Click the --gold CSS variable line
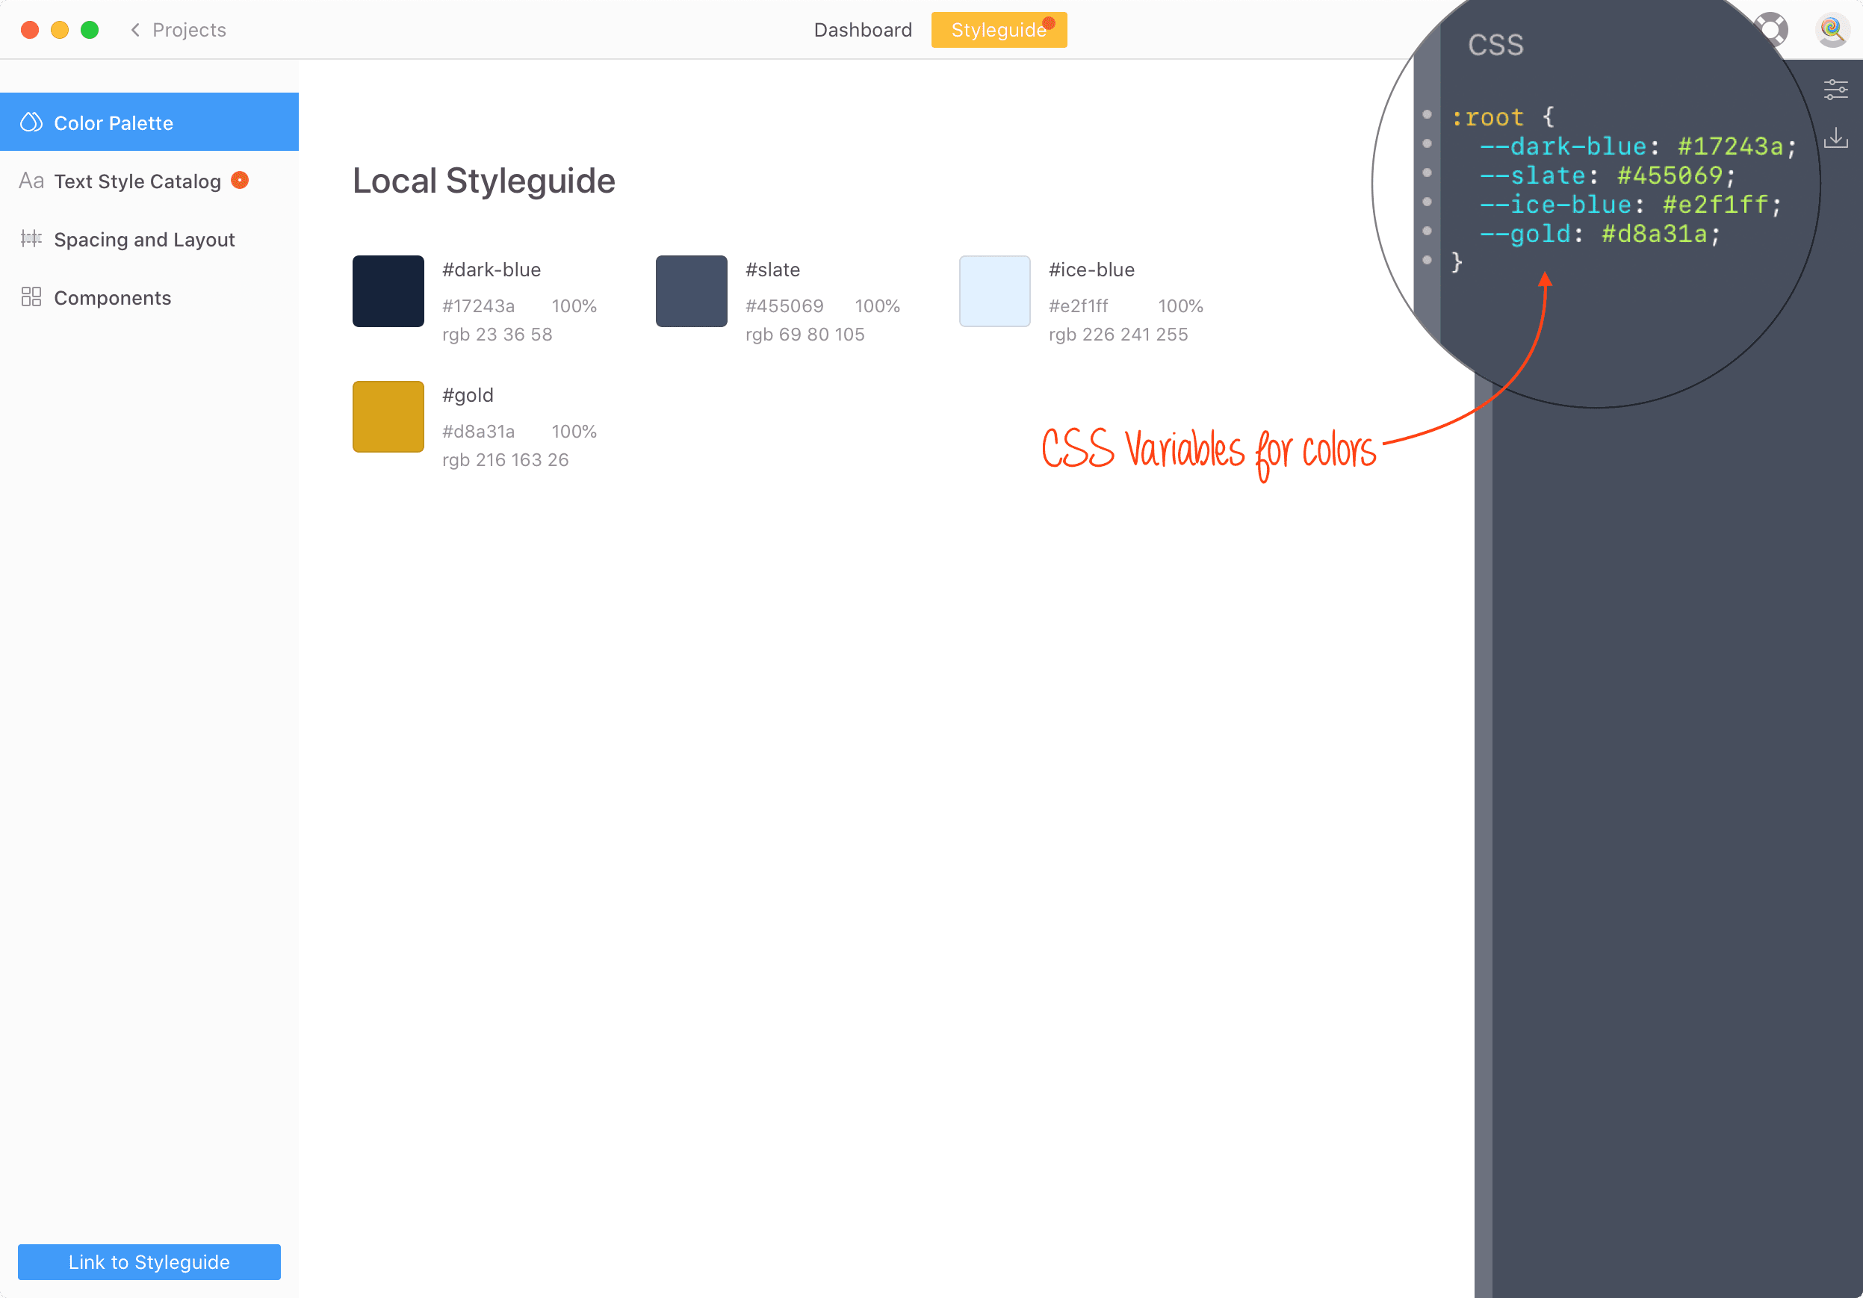Image resolution: width=1863 pixels, height=1298 pixels. (x=1599, y=234)
